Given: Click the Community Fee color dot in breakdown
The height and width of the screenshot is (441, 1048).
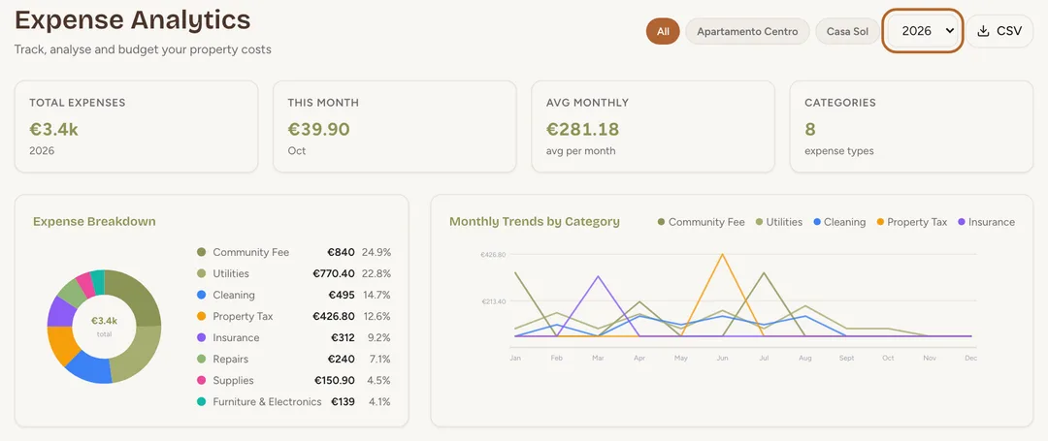Looking at the screenshot, I should (x=201, y=252).
